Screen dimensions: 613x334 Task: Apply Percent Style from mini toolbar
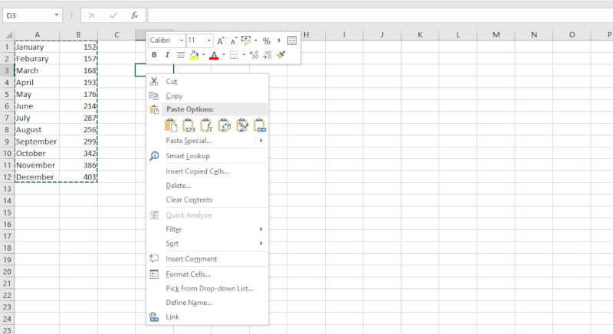pyautogui.click(x=266, y=41)
